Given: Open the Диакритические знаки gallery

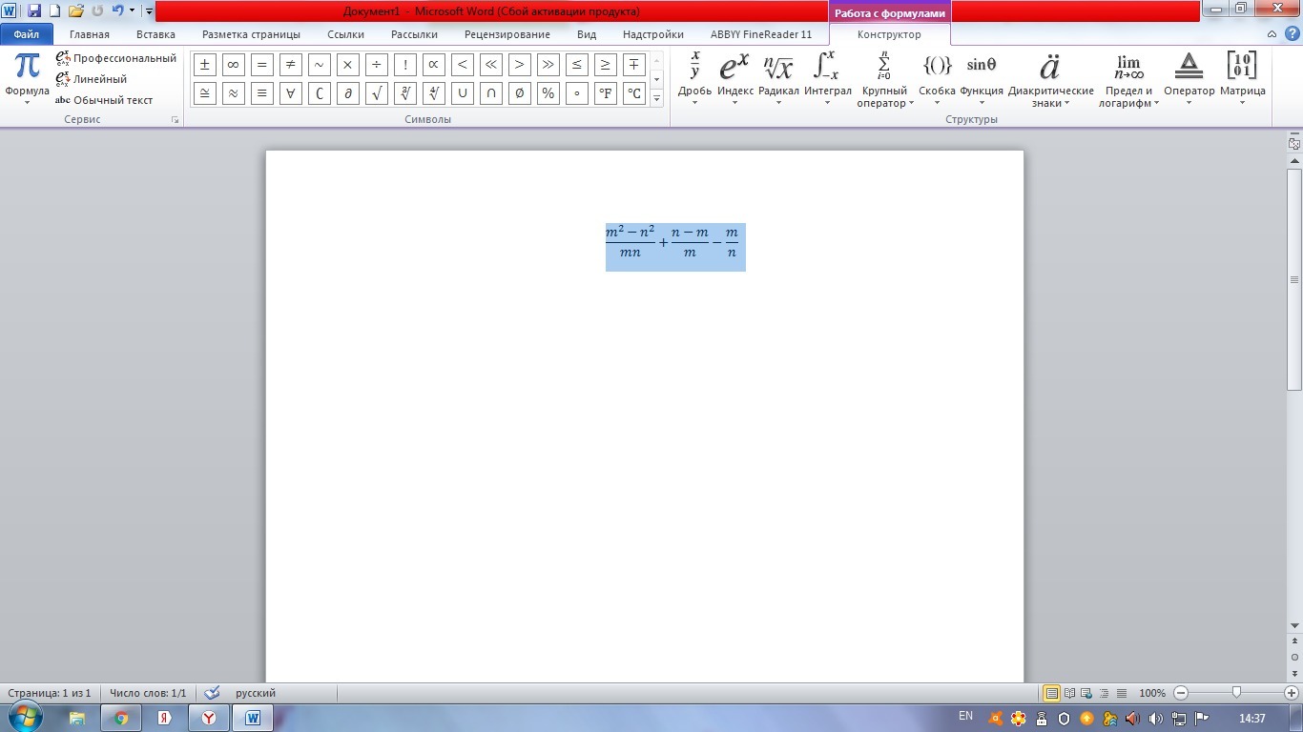Looking at the screenshot, I should pos(1050,78).
